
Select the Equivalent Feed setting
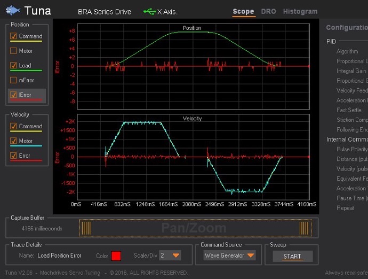tap(352, 179)
